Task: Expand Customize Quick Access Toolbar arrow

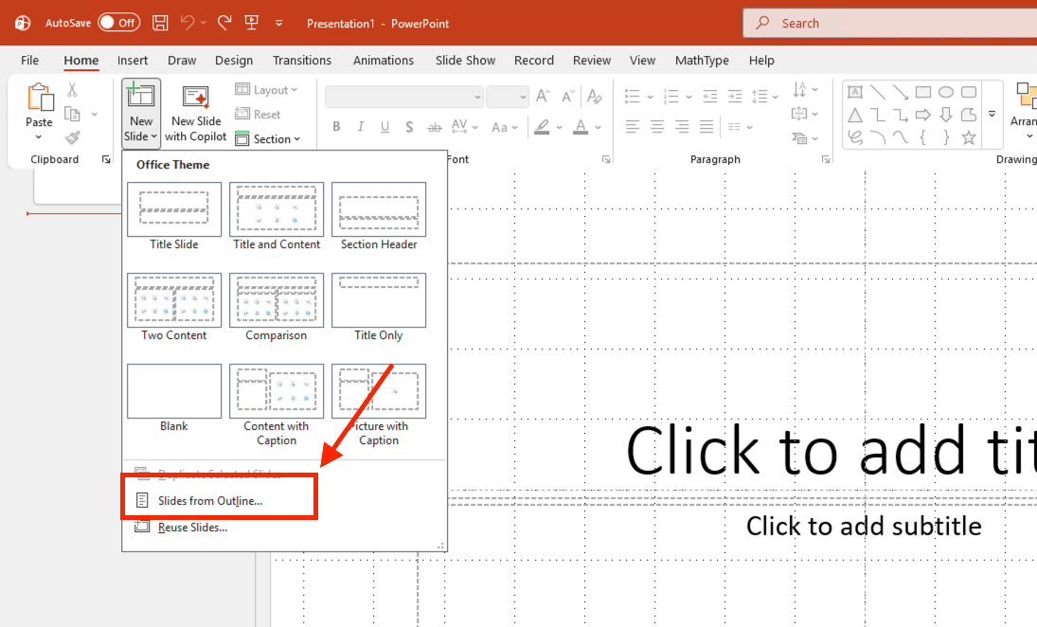Action: click(279, 23)
